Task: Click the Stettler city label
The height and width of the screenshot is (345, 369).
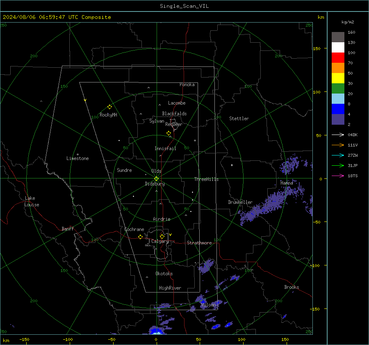Action: click(239, 119)
